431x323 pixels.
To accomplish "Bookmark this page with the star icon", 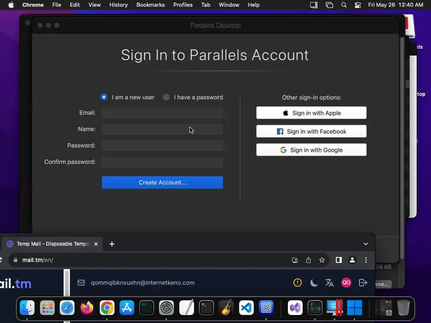I will [x=322, y=260].
